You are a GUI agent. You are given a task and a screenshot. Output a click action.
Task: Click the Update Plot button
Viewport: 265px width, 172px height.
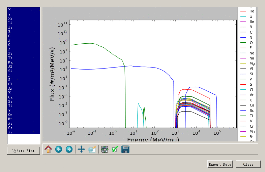pos(24,151)
